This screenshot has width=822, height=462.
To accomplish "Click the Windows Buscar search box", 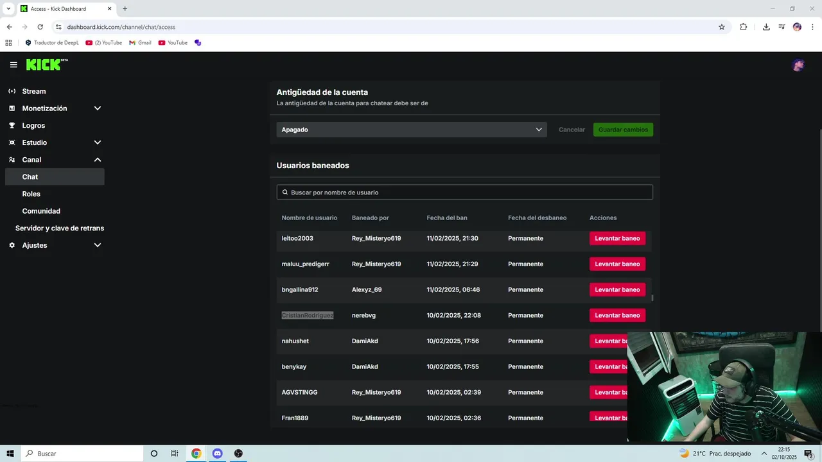I will click(82, 454).
